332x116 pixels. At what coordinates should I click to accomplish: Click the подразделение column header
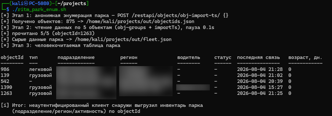(76, 57)
